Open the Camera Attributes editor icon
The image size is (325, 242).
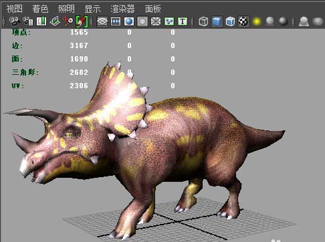pos(28,21)
